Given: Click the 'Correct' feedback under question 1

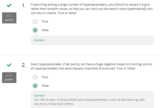Looking at the screenshot, I should [x=39, y=40].
